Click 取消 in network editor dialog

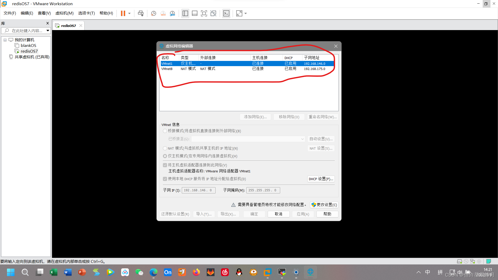click(279, 214)
